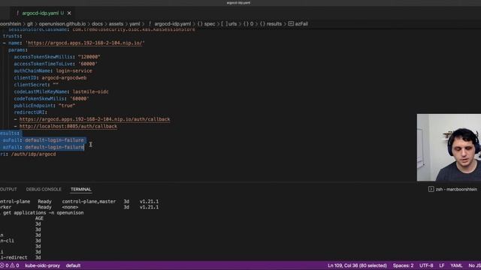Viewport: 481px width, 270px height.
Task: Change file encoding via UTF-8
Action: [x=426, y=265]
